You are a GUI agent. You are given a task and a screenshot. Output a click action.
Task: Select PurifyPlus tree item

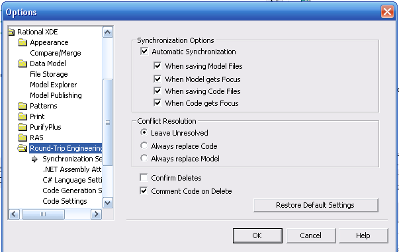[x=46, y=127]
